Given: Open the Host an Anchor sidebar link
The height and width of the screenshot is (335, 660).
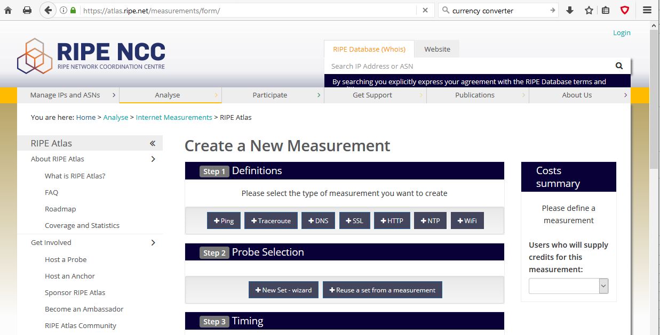Looking at the screenshot, I should click(70, 276).
